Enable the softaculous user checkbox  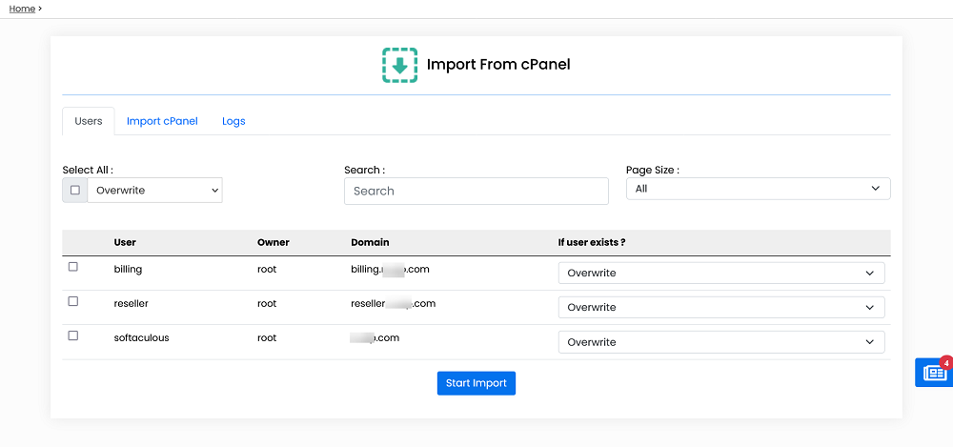tap(73, 335)
